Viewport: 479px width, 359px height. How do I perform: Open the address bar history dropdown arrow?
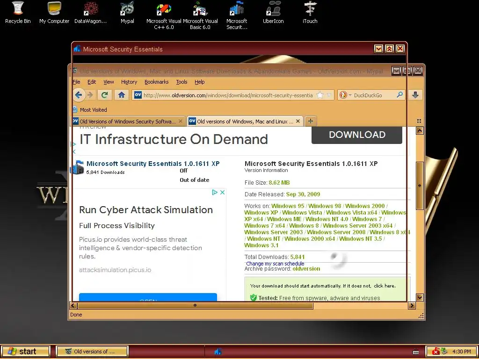pos(329,95)
